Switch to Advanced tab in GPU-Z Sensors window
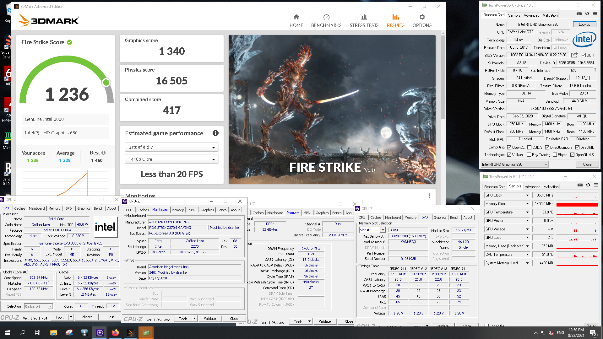The width and height of the screenshot is (603, 339). point(533,187)
